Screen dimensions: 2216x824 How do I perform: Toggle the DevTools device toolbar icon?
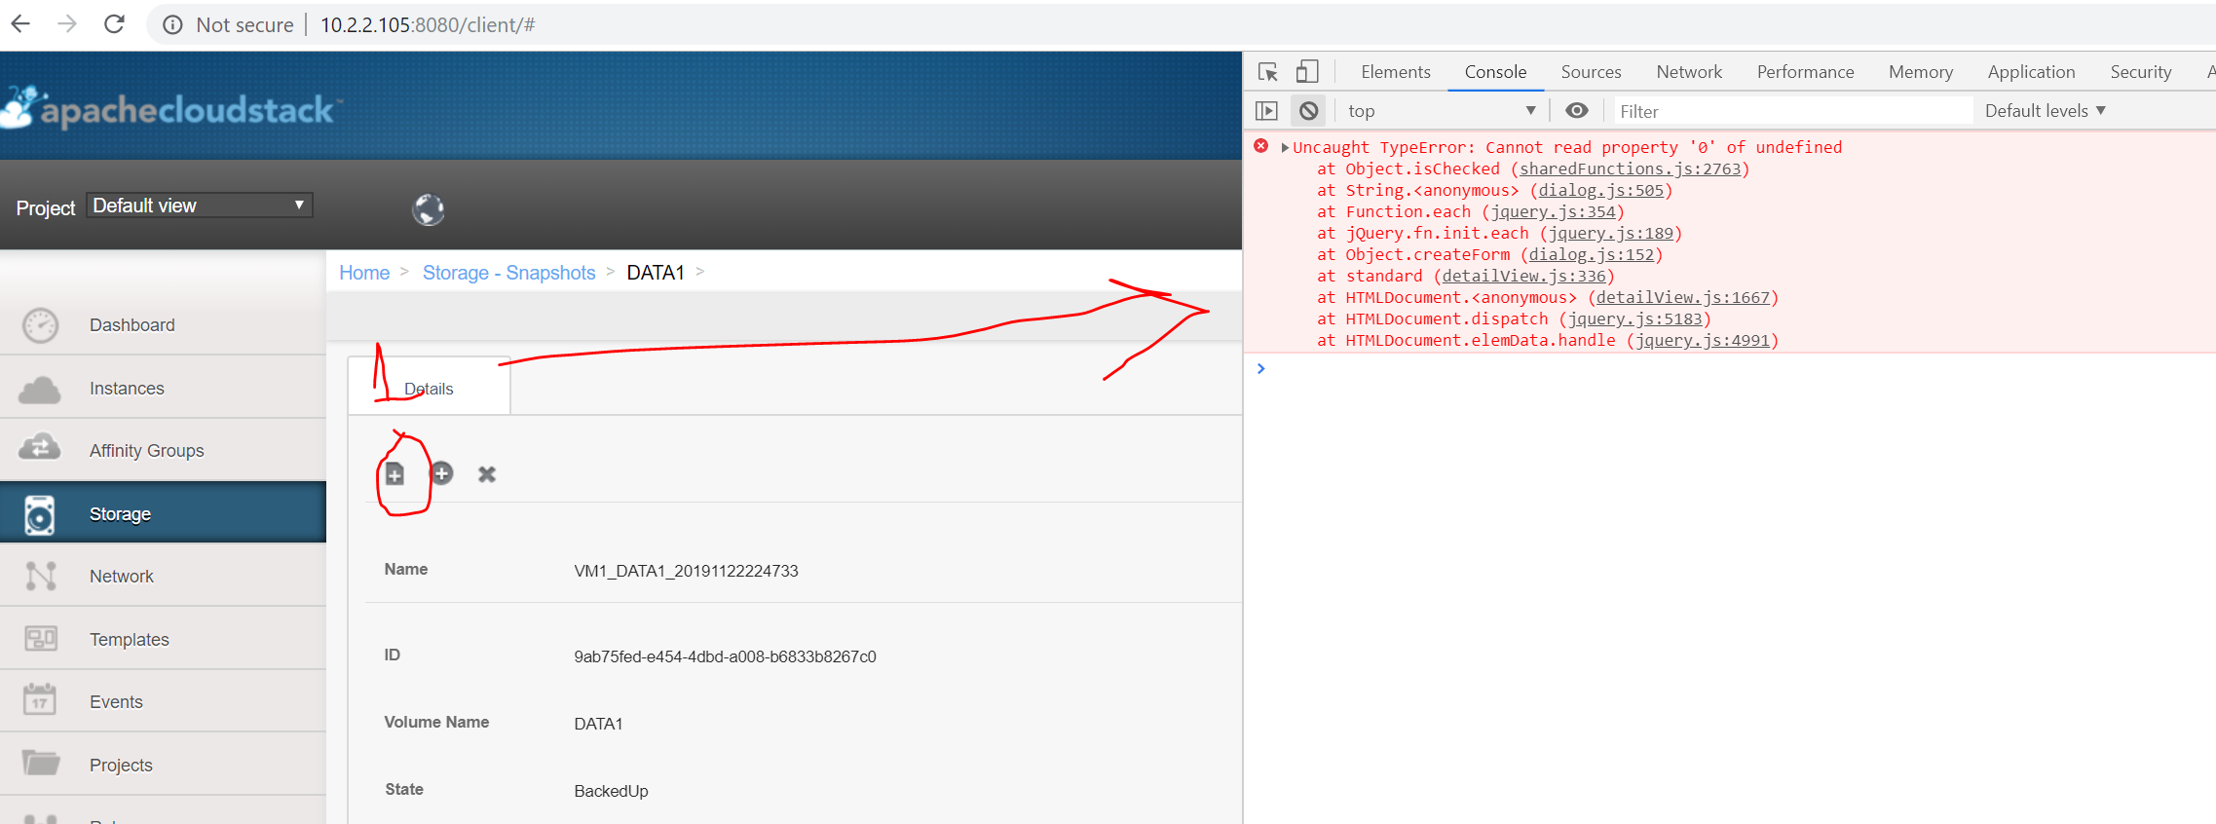pyautogui.click(x=1307, y=71)
